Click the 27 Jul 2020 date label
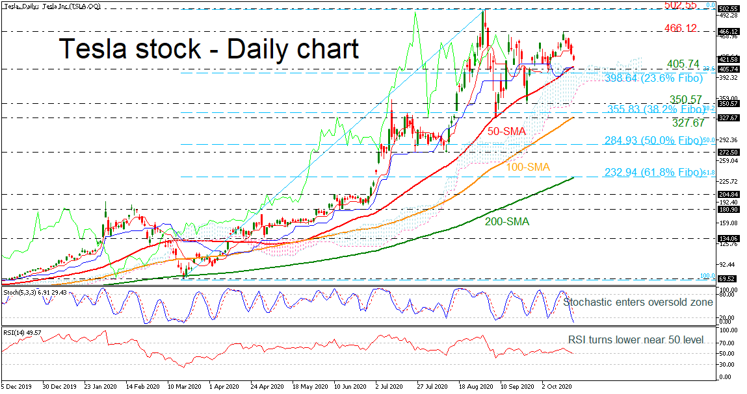The image size is (747, 394). (x=434, y=387)
